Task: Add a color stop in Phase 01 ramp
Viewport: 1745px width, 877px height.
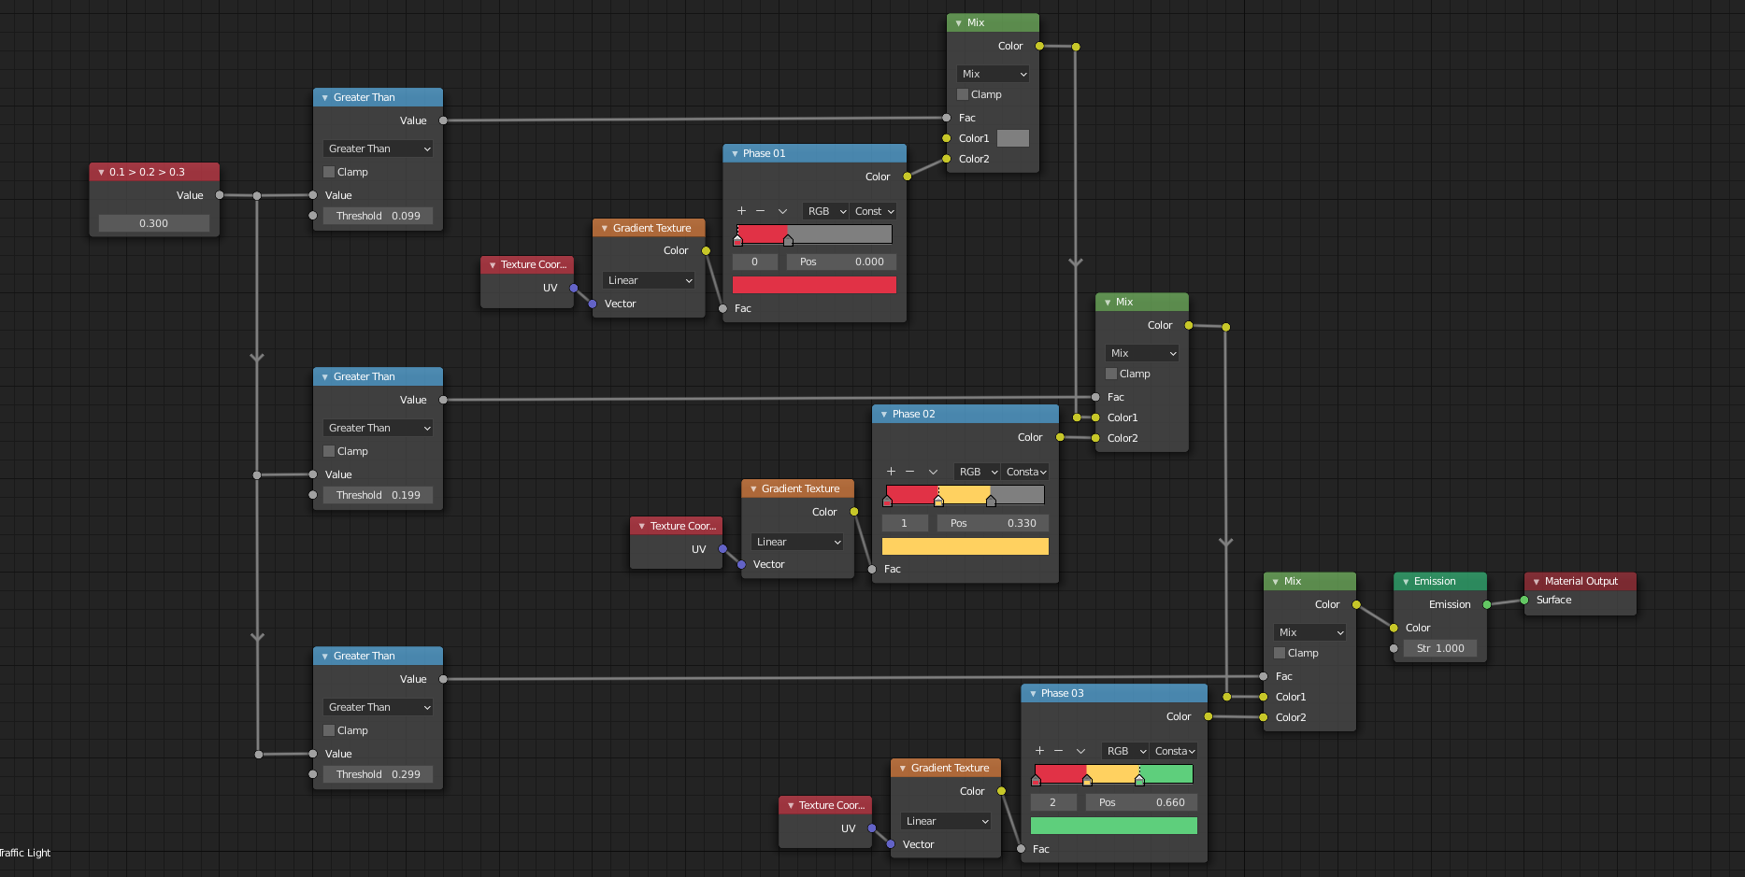Action: pos(742,211)
